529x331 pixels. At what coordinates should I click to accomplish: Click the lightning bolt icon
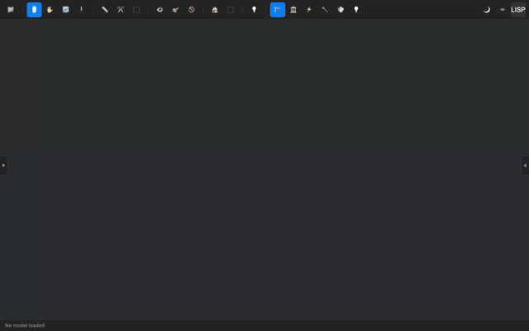coord(309,9)
